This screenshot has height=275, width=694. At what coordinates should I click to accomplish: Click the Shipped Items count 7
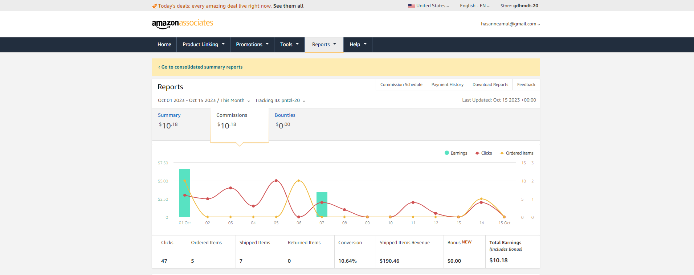point(241,261)
